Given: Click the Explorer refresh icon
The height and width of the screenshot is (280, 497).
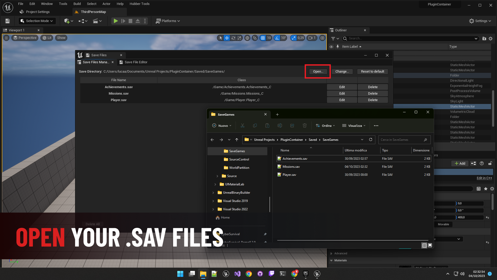Looking at the screenshot, I should coord(371,139).
